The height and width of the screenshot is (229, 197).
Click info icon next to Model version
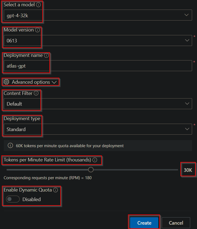click(38, 30)
